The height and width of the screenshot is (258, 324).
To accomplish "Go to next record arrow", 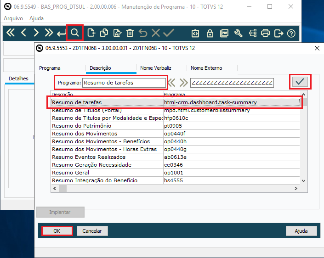I will click(x=36, y=33).
